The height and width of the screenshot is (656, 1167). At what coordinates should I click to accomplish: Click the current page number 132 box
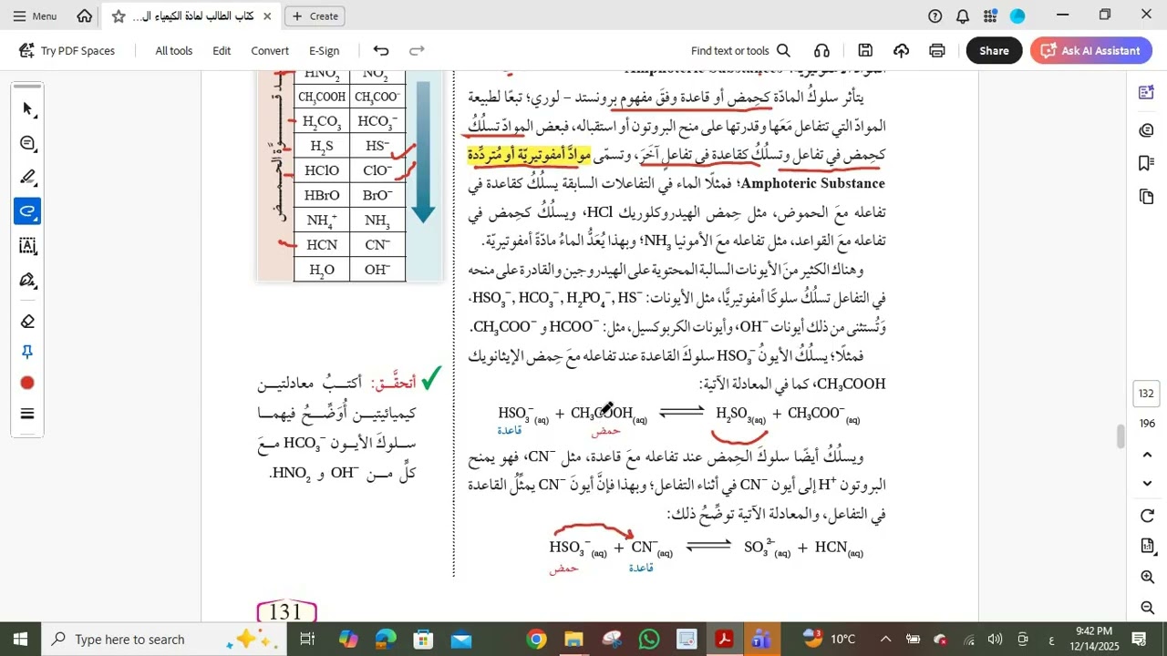tap(1146, 394)
